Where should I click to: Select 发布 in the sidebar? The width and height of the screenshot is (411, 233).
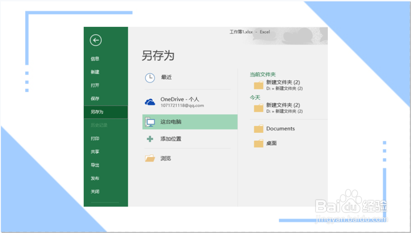pyautogui.click(x=95, y=178)
